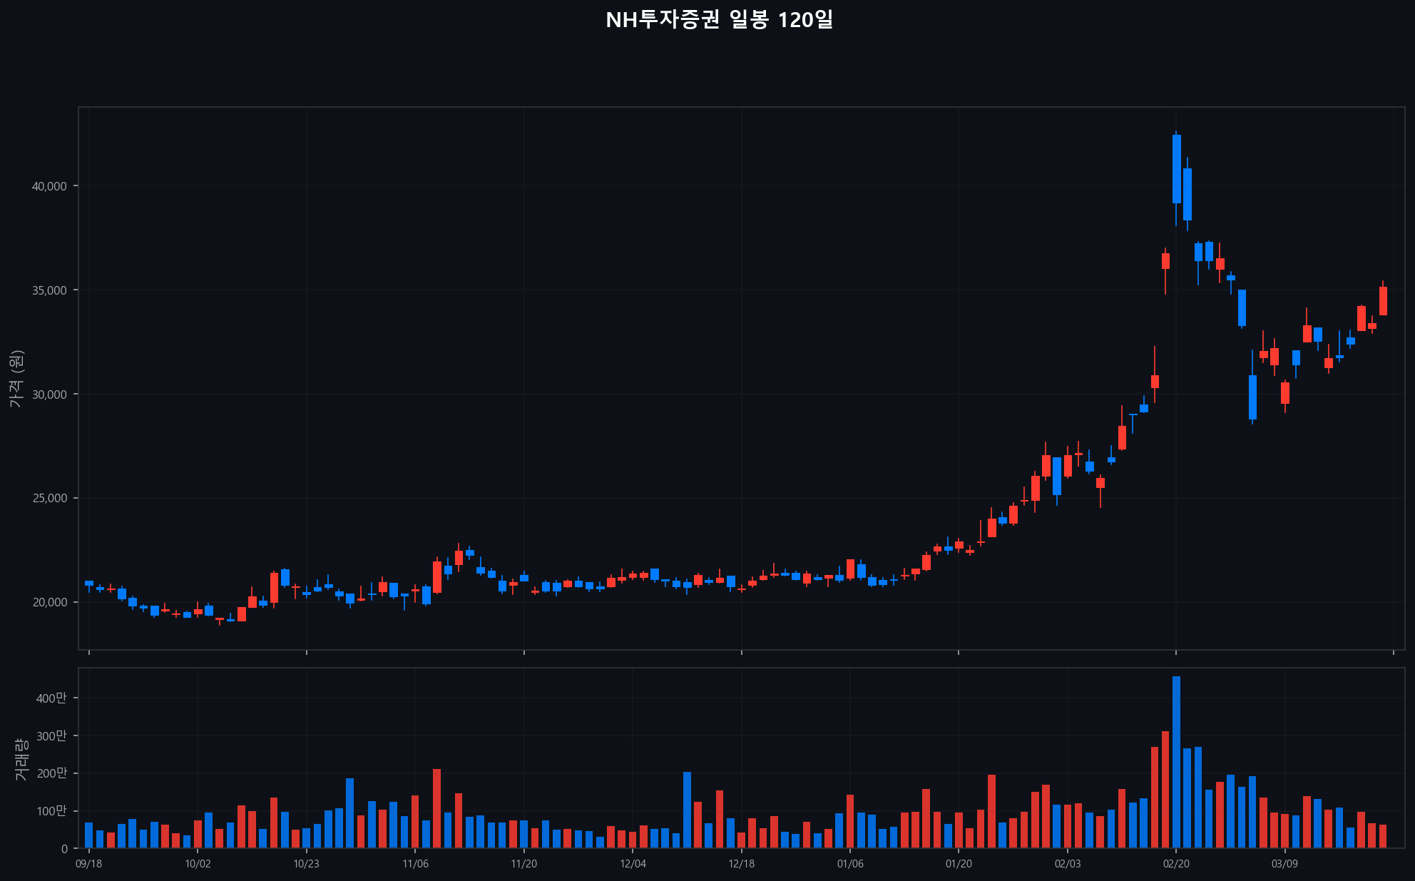Click the 30,000 price axis label
The width and height of the screenshot is (1415, 881).
pos(49,394)
